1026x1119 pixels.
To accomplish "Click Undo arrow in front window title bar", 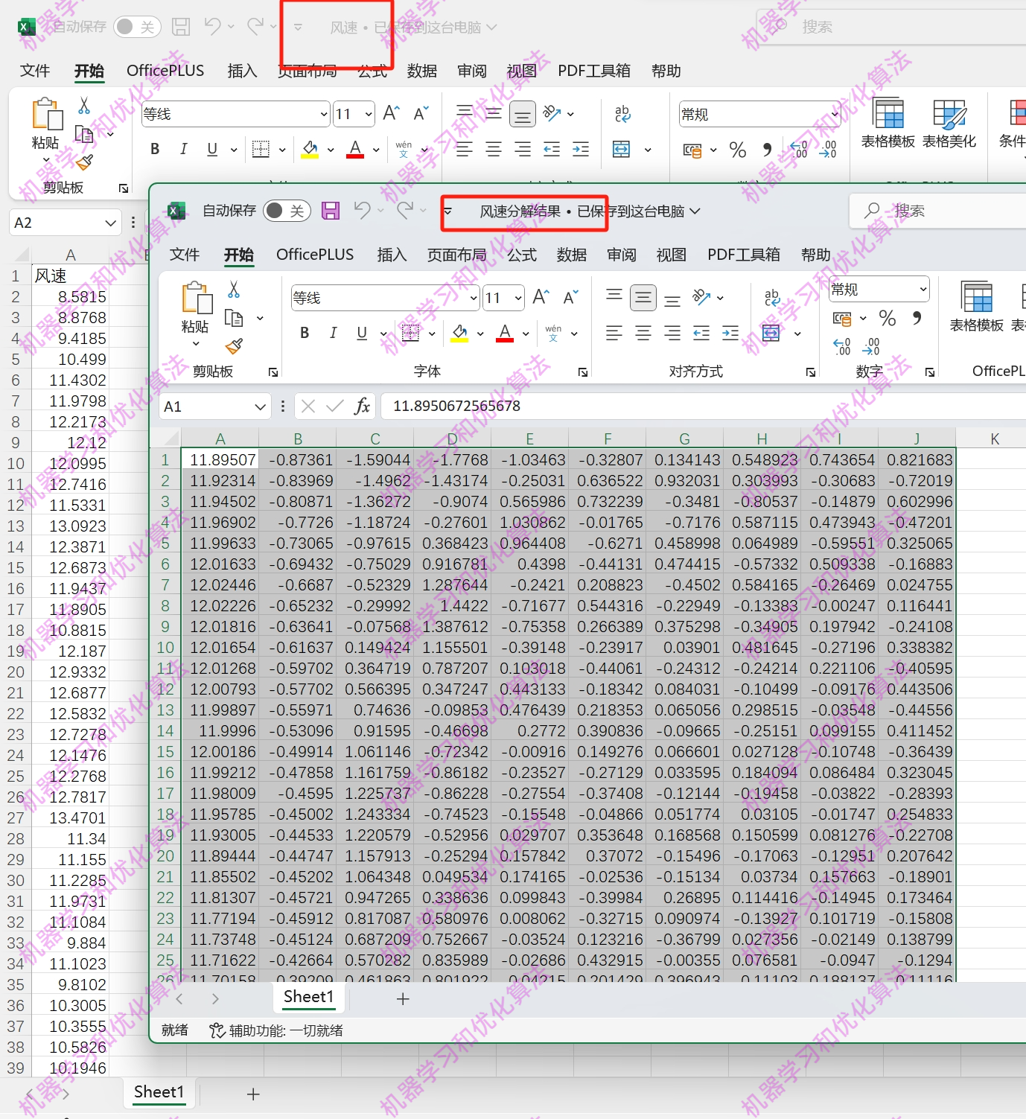I will coord(362,211).
